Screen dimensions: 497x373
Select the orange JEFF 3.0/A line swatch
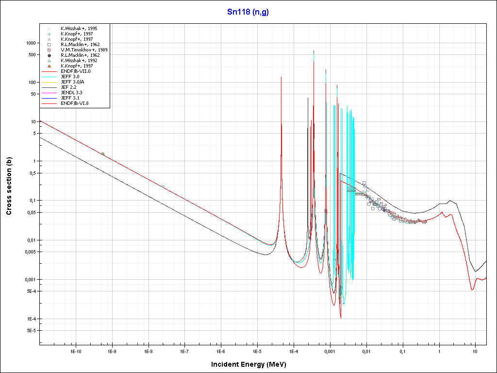pos(50,82)
